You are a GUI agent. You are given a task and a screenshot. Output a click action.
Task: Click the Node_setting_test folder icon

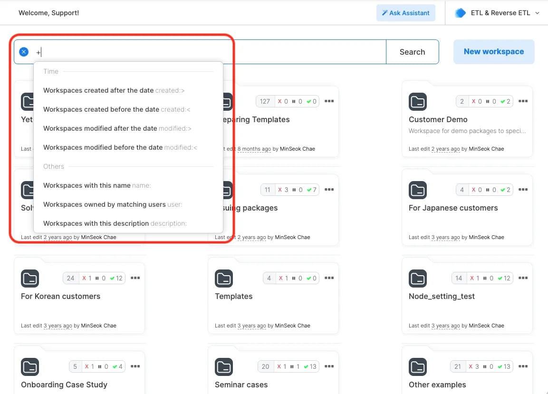click(x=418, y=279)
